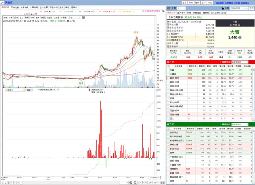Click page button 1 at bottom left
This screenshot has width=255, height=185.
[2, 183]
